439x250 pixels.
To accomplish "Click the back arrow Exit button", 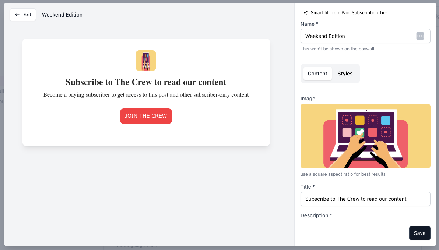I will pyautogui.click(x=23, y=15).
